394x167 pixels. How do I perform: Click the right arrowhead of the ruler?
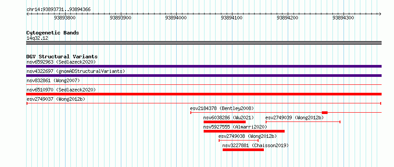click(380, 14)
